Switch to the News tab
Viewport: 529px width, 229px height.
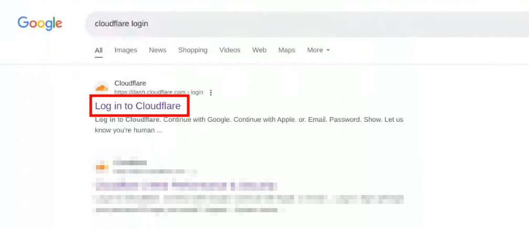pos(158,50)
